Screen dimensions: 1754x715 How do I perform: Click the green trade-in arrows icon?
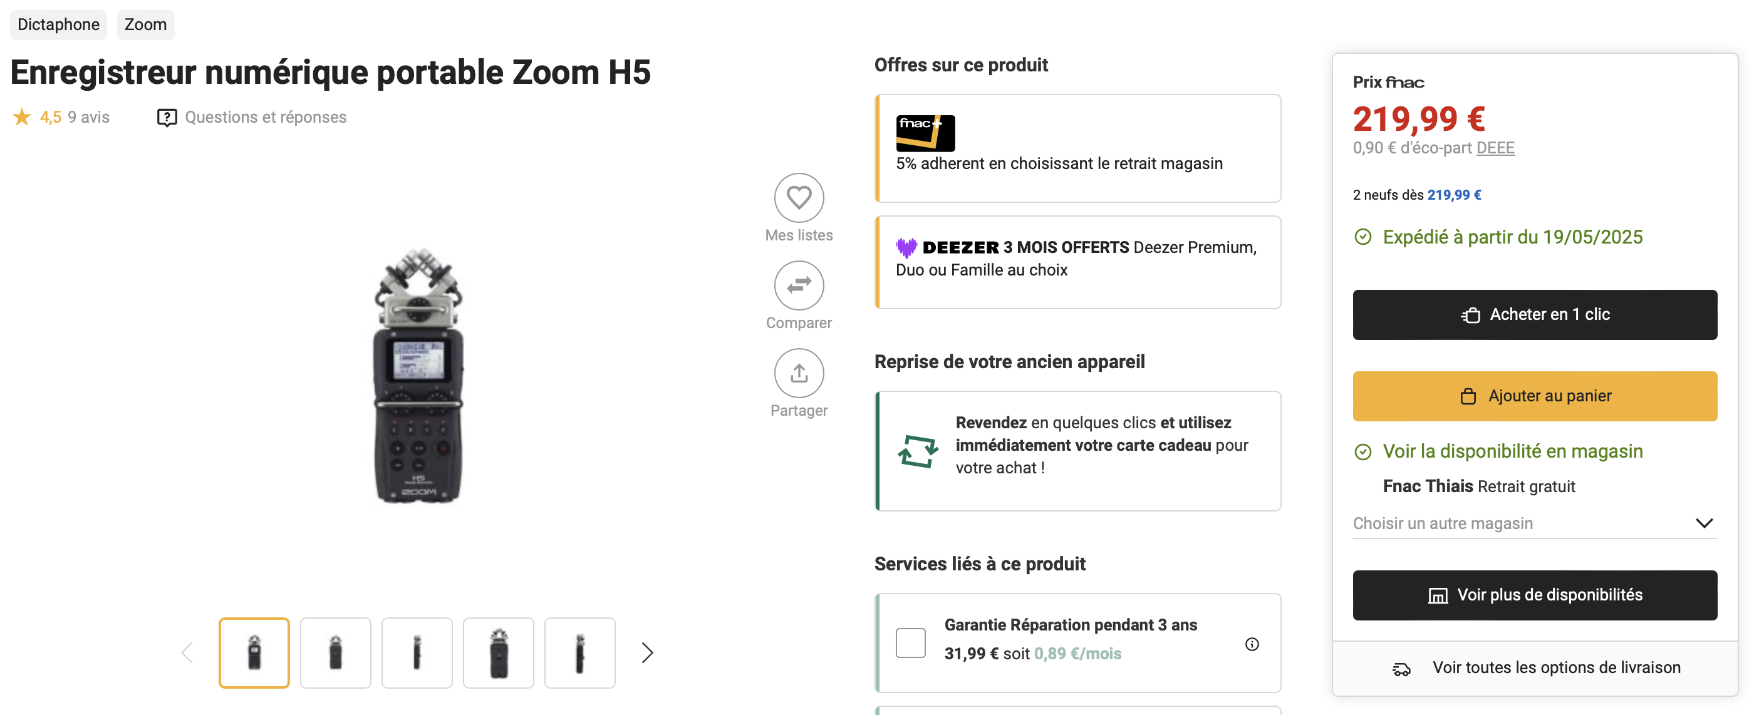point(918,451)
